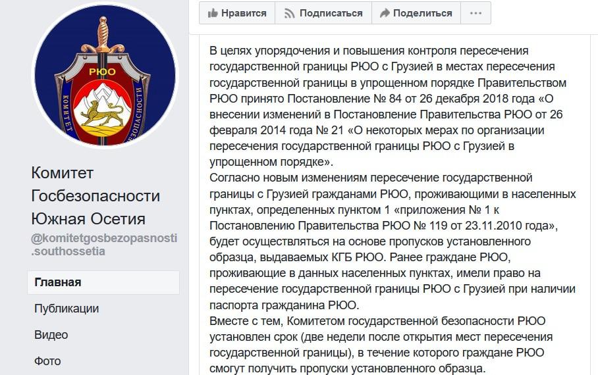Go to the Фото section
Screen dimensions: 598x375
[47, 361]
